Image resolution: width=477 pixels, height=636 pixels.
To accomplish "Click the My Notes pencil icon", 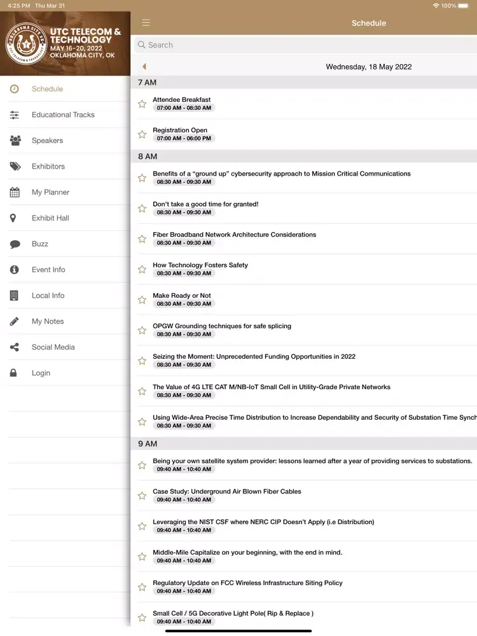I will click(14, 321).
